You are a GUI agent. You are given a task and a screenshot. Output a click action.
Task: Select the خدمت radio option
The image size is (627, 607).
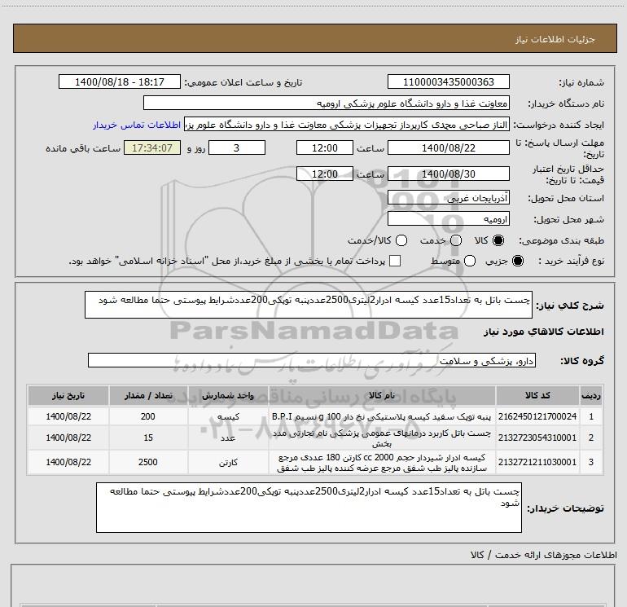[x=455, y=241]
